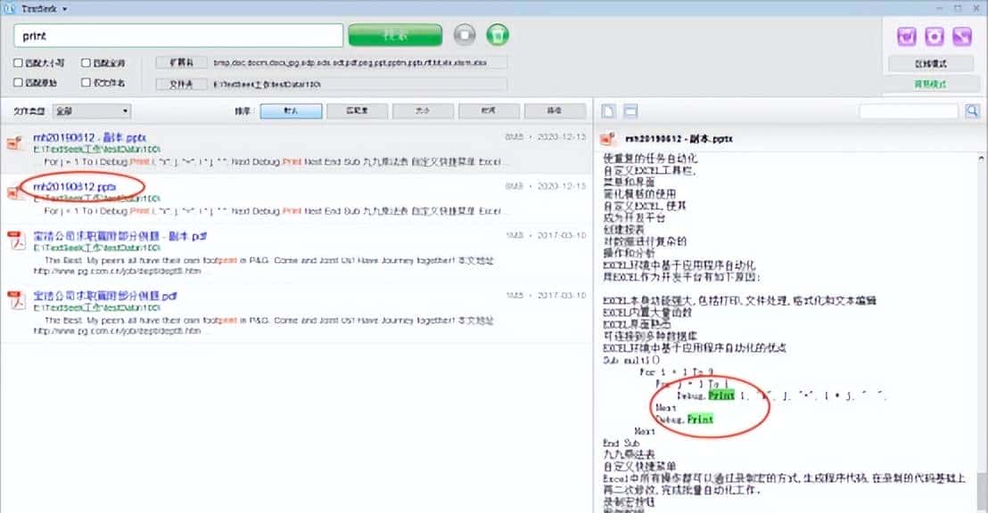
Task: Click the window-layout icon above the preview pane
Action: tap(630, 111)
